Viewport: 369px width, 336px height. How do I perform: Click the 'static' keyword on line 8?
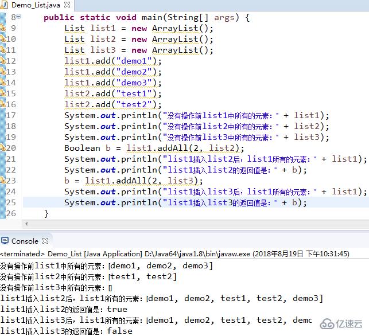95,18
